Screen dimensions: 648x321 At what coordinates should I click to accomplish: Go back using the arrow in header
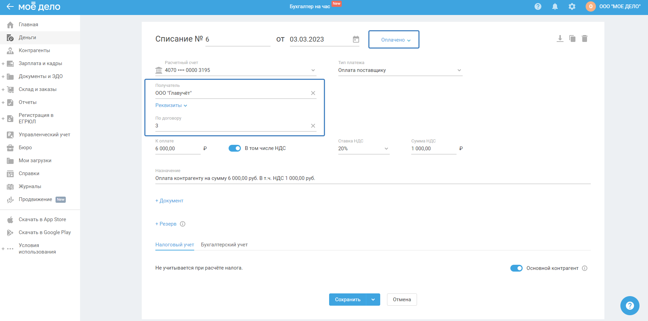10,6
